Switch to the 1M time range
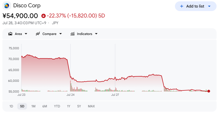Screen dimensions: 219x113 (x=33, y=106)
